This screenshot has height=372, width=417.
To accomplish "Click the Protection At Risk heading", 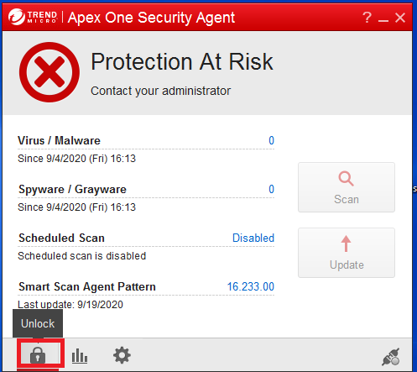I will [x=182, y=62].
